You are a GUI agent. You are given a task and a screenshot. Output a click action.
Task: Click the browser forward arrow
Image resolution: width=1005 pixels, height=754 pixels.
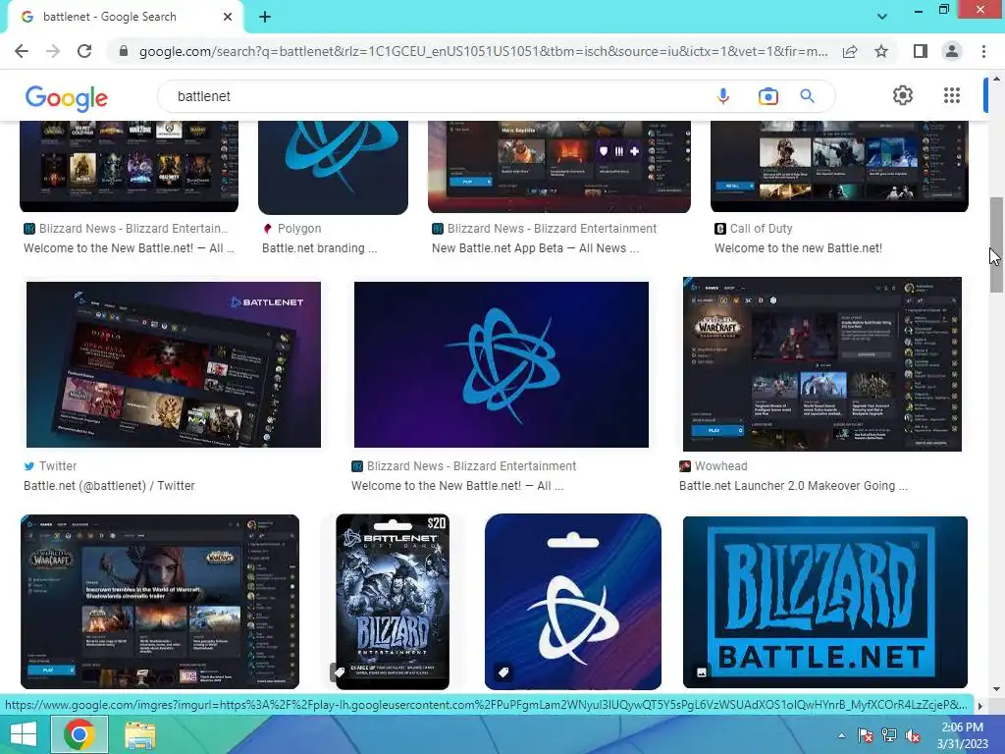tap(53, 51)
